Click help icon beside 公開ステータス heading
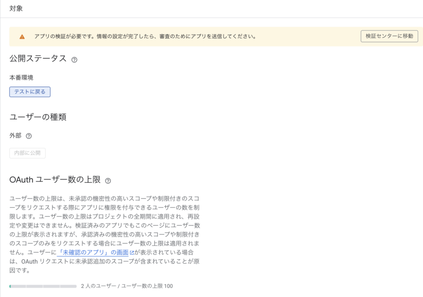 74,59
